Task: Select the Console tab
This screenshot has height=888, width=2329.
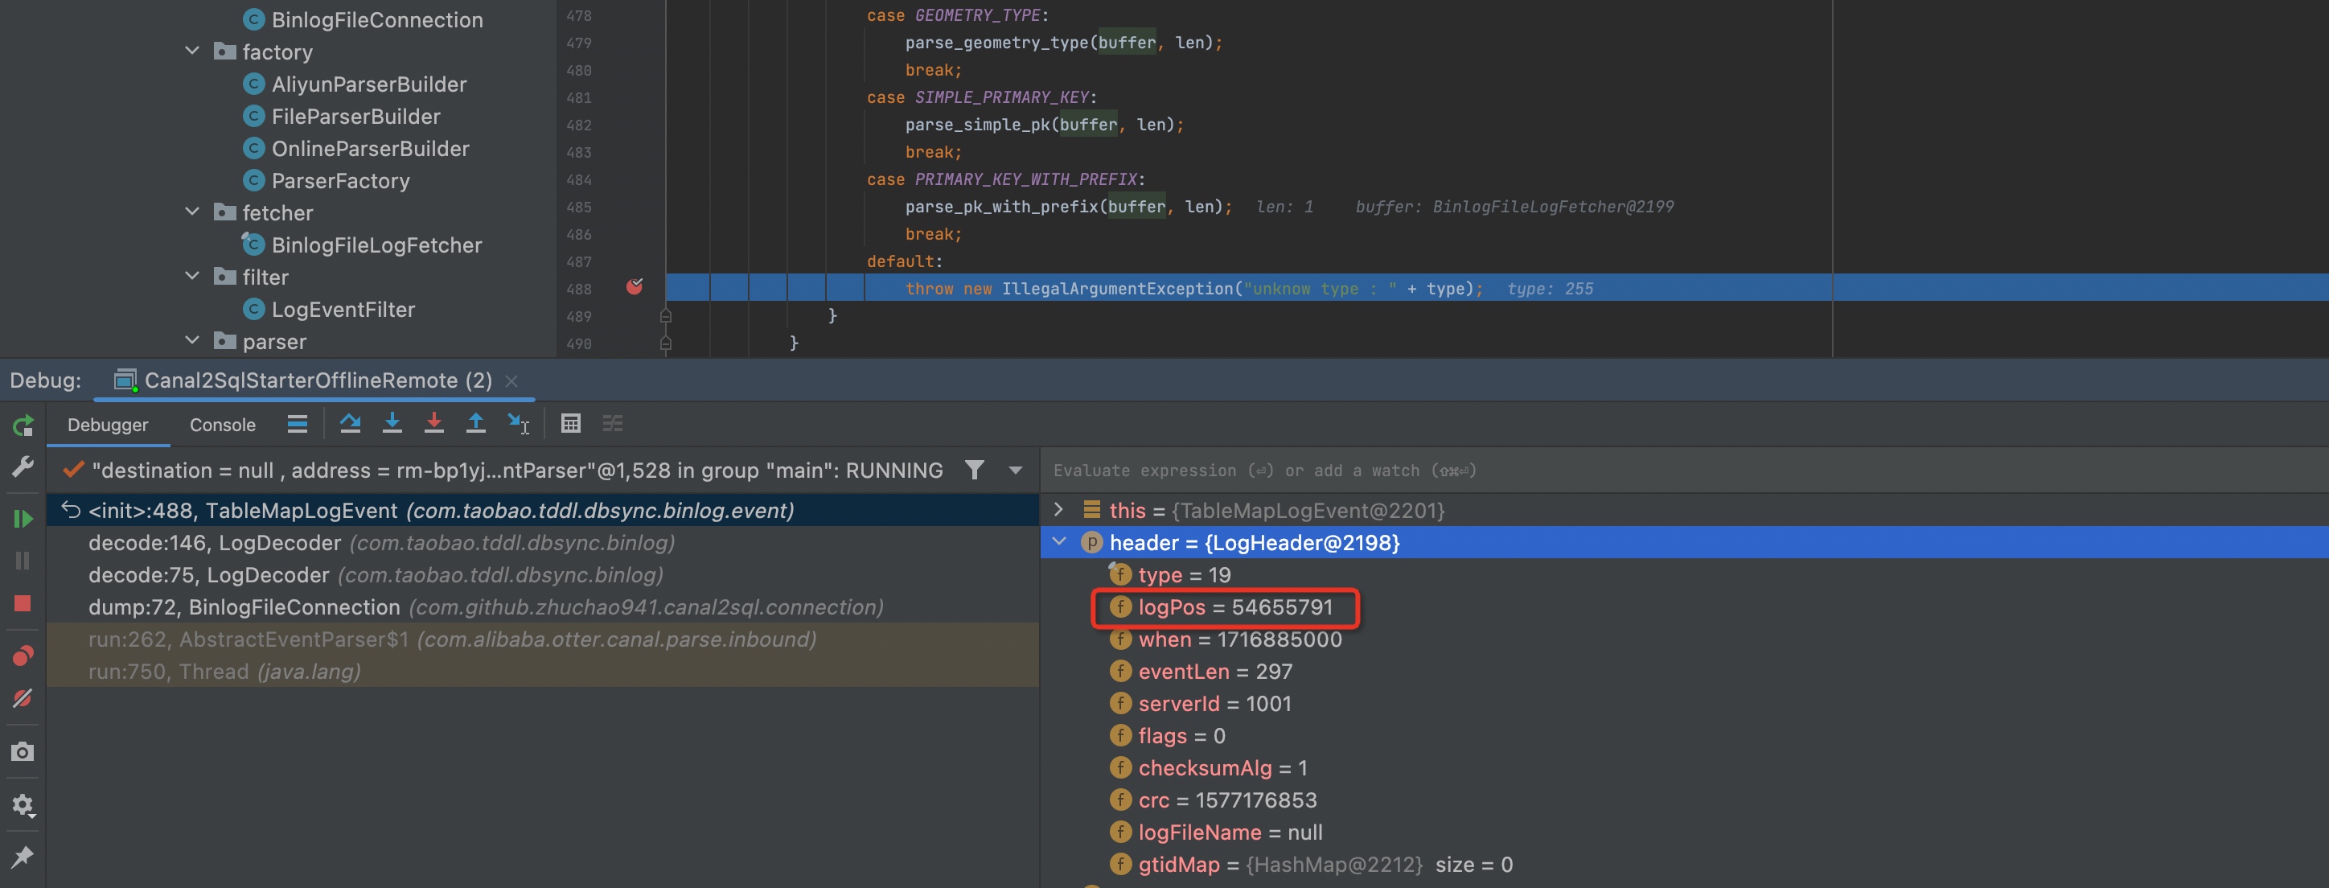Action: [221, 425]
